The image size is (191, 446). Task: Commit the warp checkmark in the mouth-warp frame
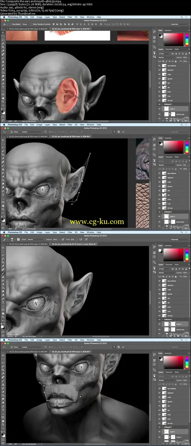pos(123,347)
